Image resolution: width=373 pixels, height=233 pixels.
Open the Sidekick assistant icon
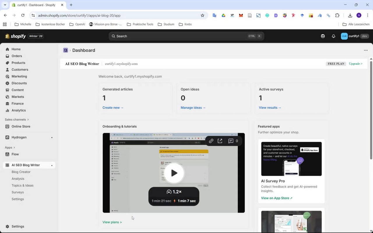(323, 36)
